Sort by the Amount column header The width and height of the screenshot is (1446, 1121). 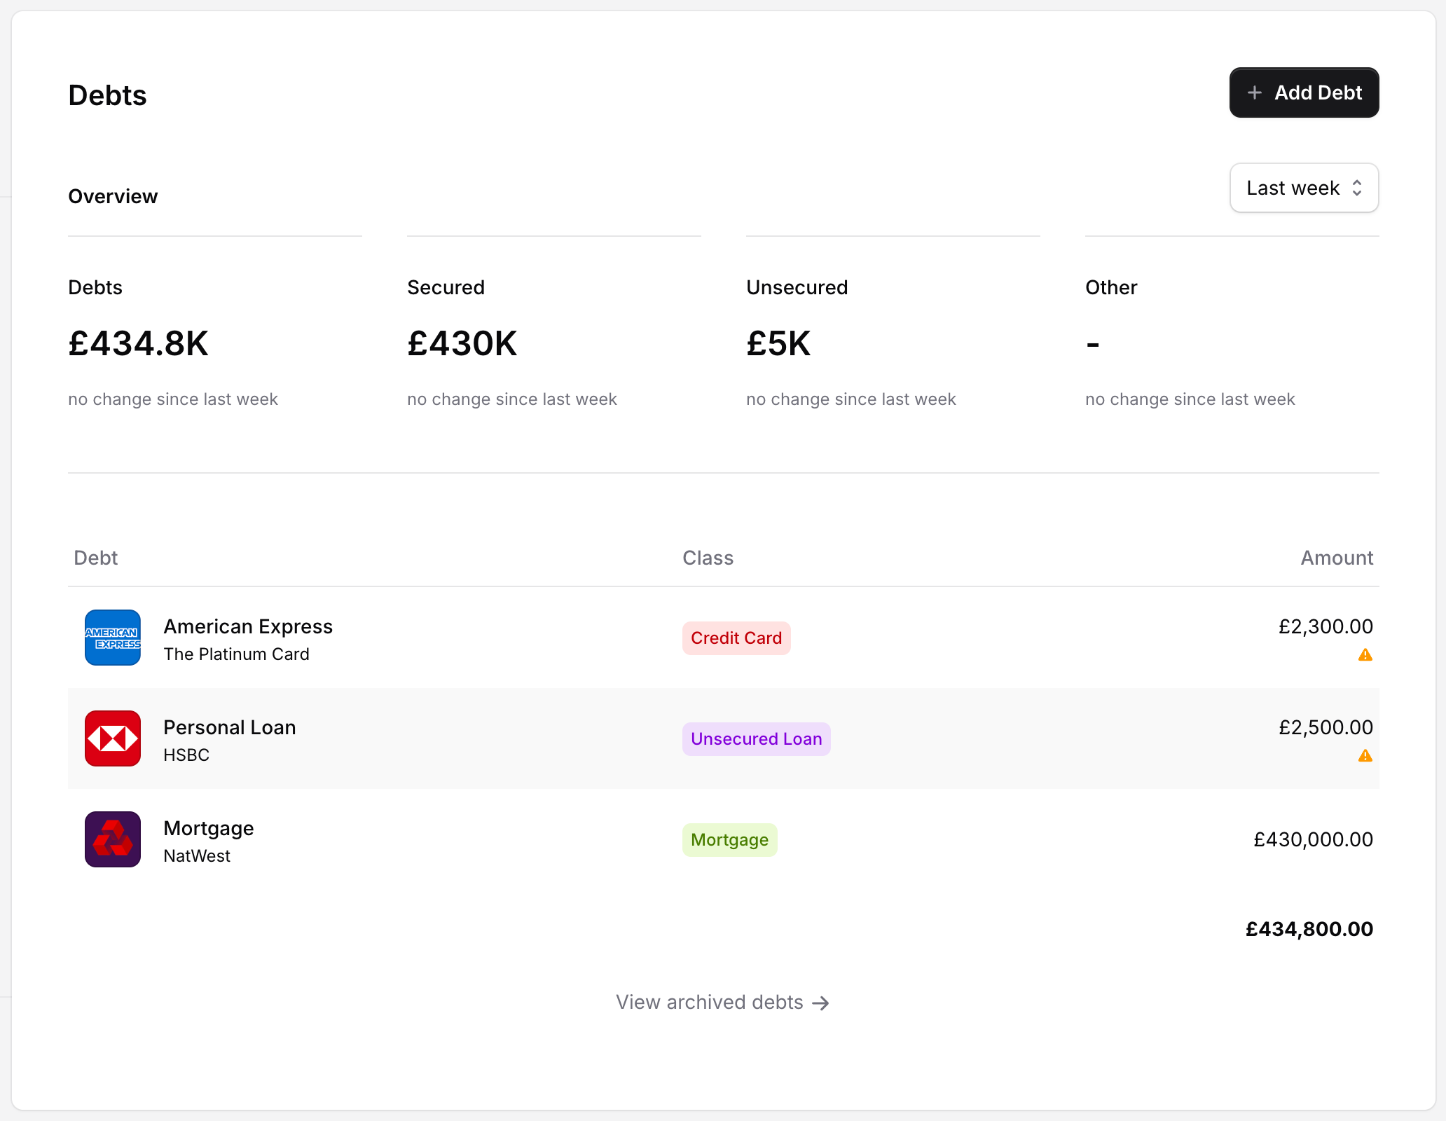[1336, 558]
